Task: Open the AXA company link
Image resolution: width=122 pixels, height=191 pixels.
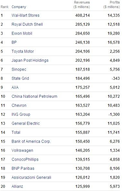Action: point(15,87)
